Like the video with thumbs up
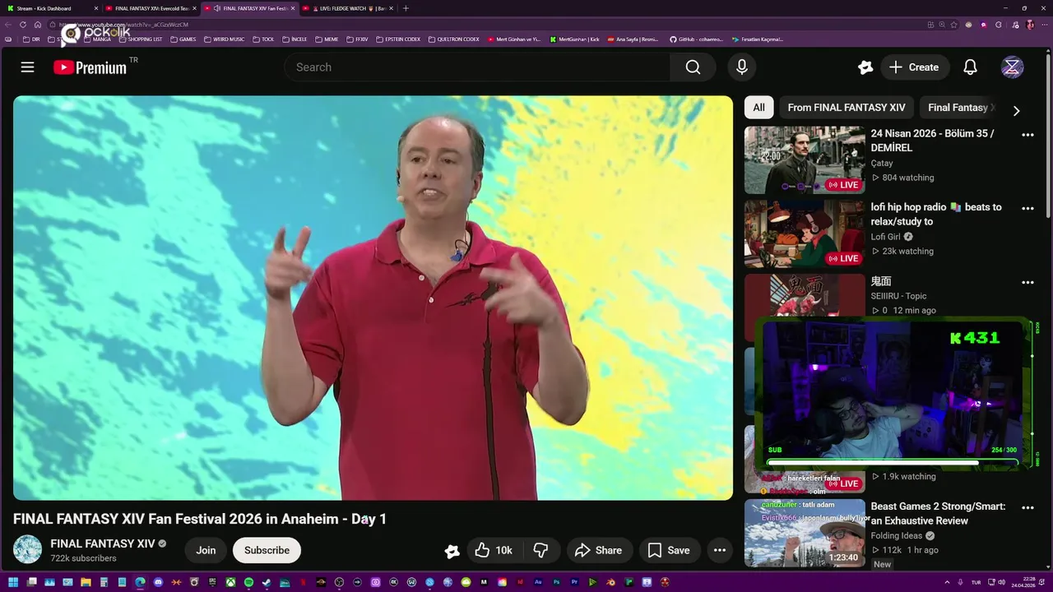1053x592 pixels. [493, 550]
